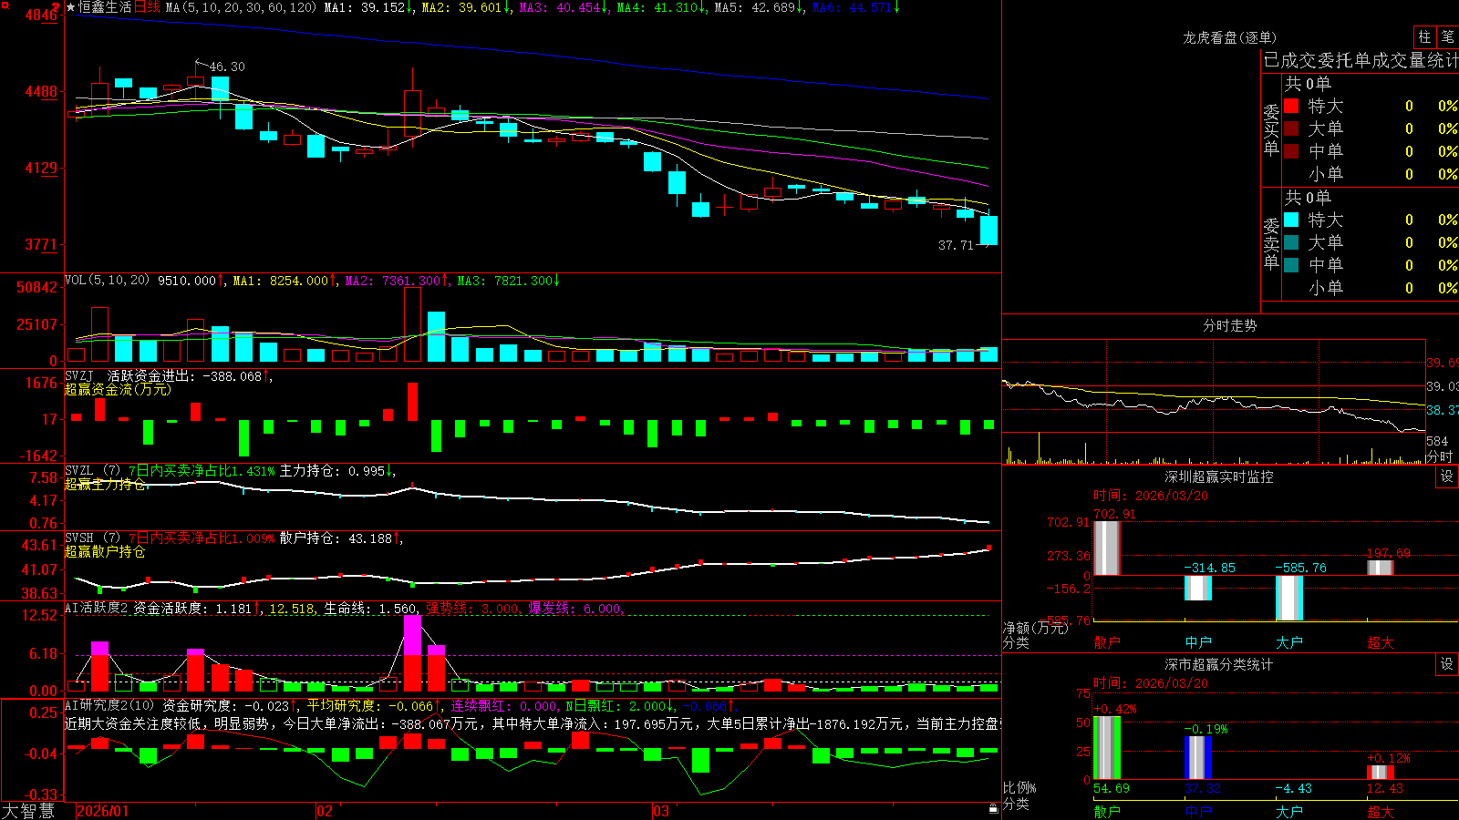
Task: Click the 时间: 2026/03/20 label under 深圳超赢实时监控
Action: point(1151,496)
